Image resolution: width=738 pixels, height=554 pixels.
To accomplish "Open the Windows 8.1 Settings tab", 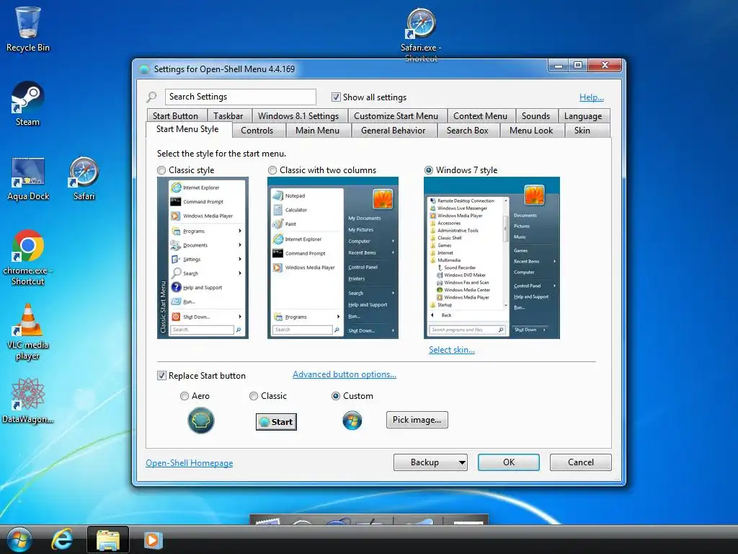I will (x=298, y=116).
